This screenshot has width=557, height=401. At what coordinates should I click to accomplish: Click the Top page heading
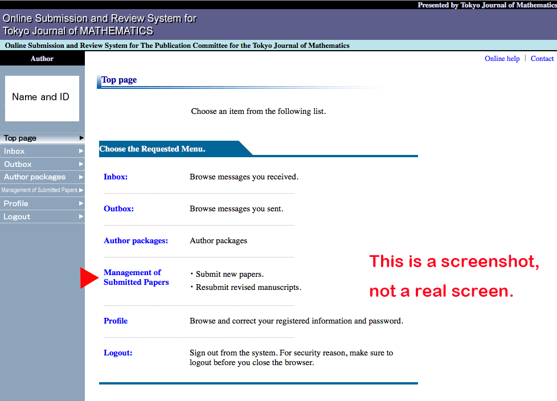click(x=119, y=80)
